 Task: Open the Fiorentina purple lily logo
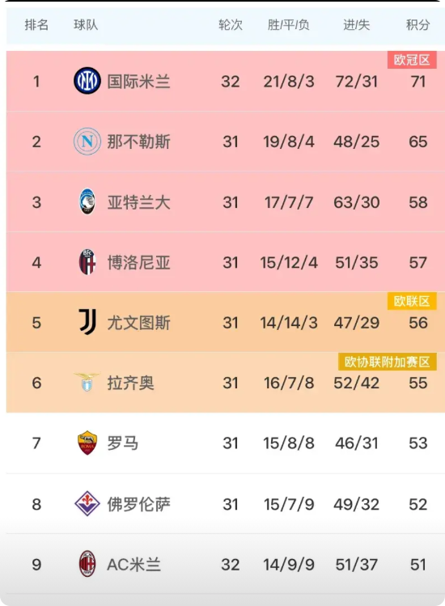coord(87,503)
